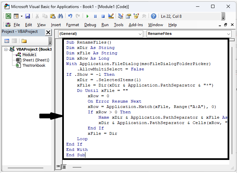
Task: Open the Project Explorer toolbar icon
Action: (x=121, y=16)
